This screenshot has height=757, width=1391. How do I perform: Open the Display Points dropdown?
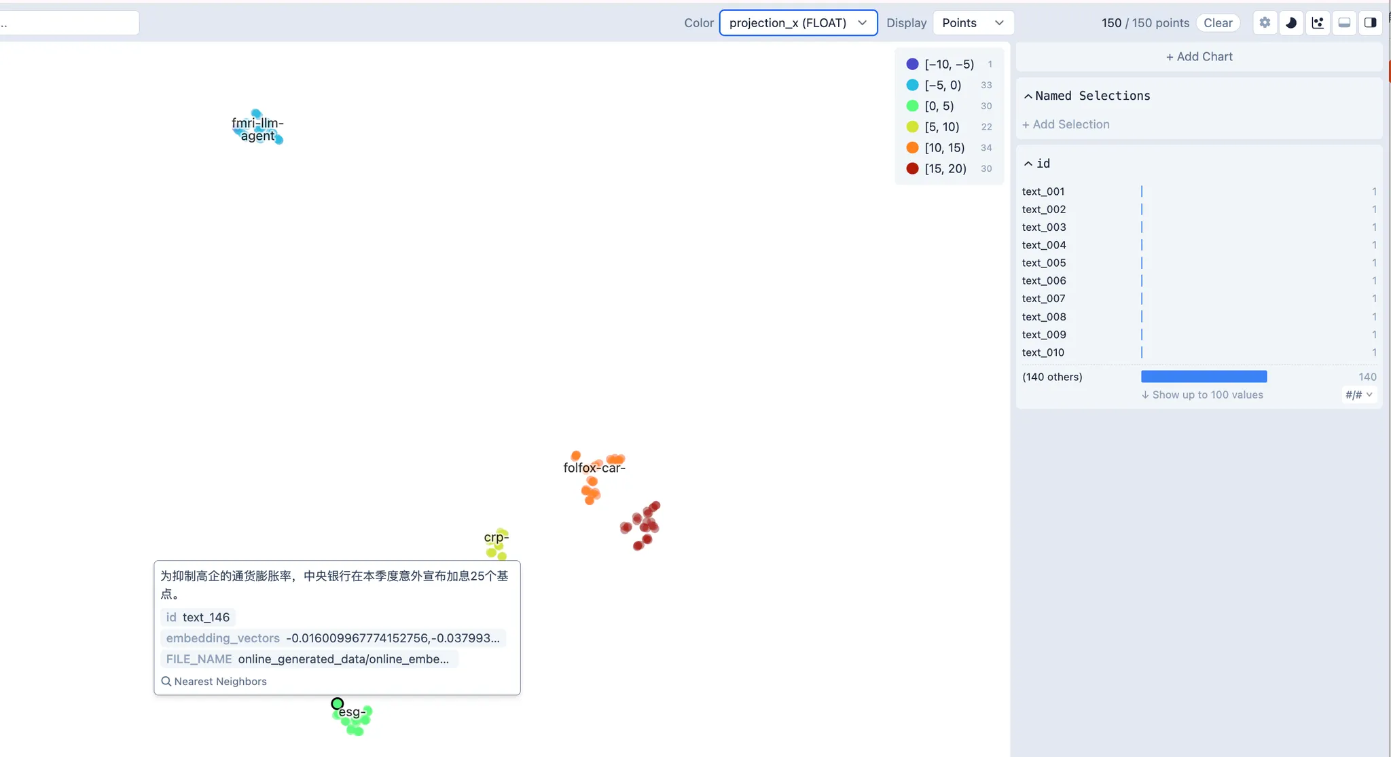973,22
